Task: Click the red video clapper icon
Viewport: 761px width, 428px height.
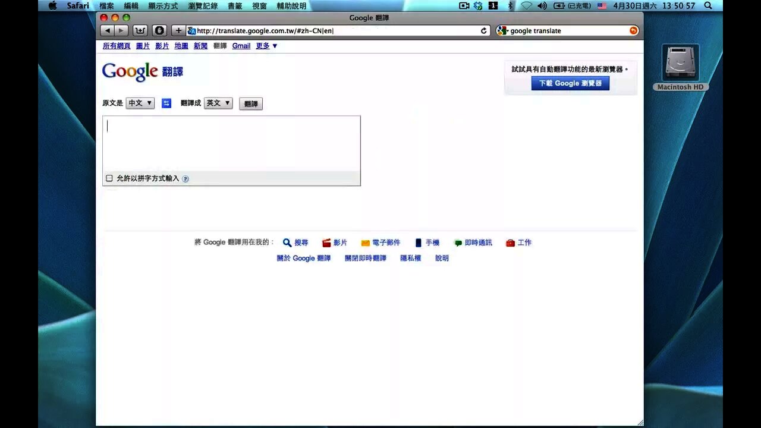Action: coord(326,243)
